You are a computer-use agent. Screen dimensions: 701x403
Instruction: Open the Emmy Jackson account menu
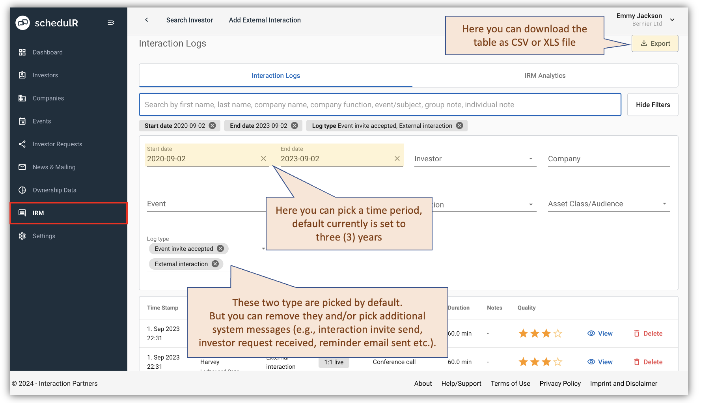click(x=671, y=19)
